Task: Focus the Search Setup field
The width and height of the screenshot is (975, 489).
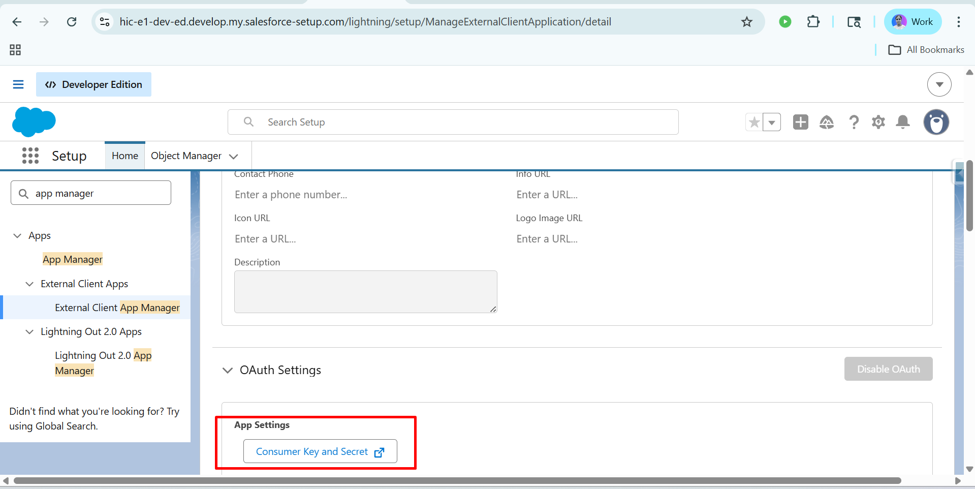Action: [453, 122]
